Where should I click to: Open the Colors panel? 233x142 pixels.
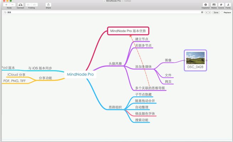click(221, 5)
